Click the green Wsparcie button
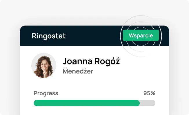 pyautogui.click(x=141, y=35)
